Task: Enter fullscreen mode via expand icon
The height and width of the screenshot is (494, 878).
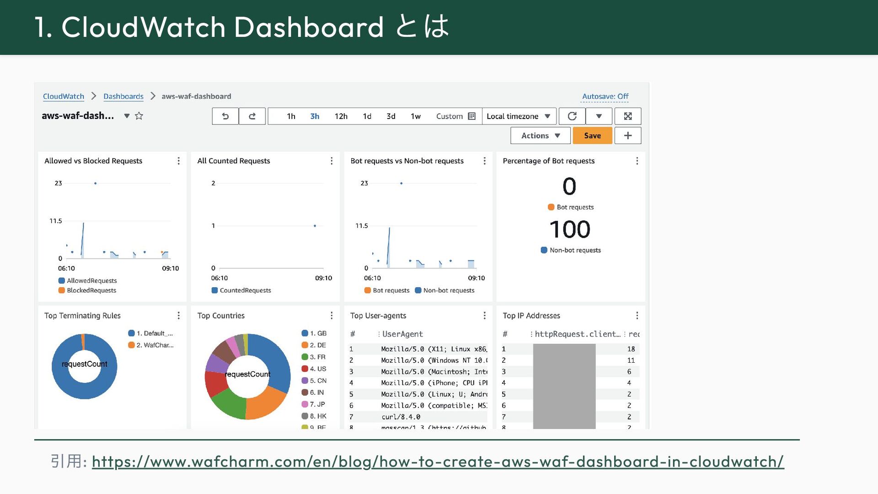Action: pos(628,116)
